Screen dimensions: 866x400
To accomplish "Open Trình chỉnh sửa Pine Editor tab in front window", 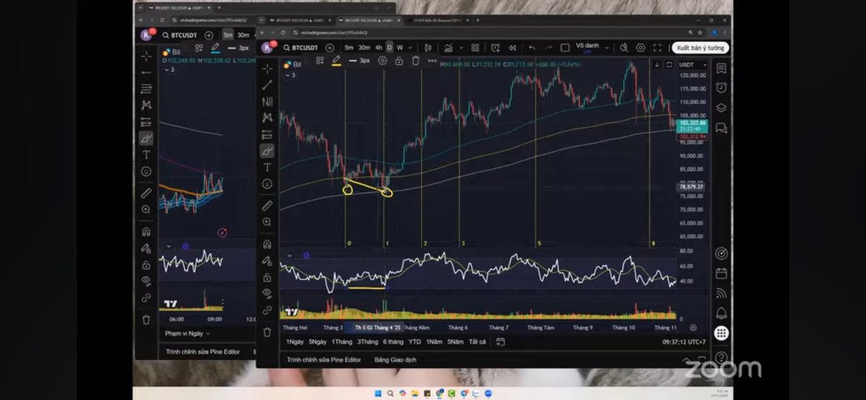I will (x=324, y=359).
